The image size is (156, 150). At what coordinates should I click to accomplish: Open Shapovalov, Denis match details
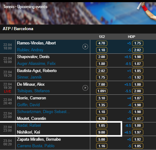[x=33, y=57]
